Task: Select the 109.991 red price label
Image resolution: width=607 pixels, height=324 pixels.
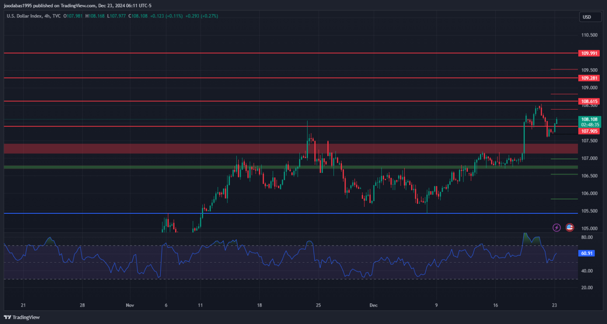Action: pos(588,53)
